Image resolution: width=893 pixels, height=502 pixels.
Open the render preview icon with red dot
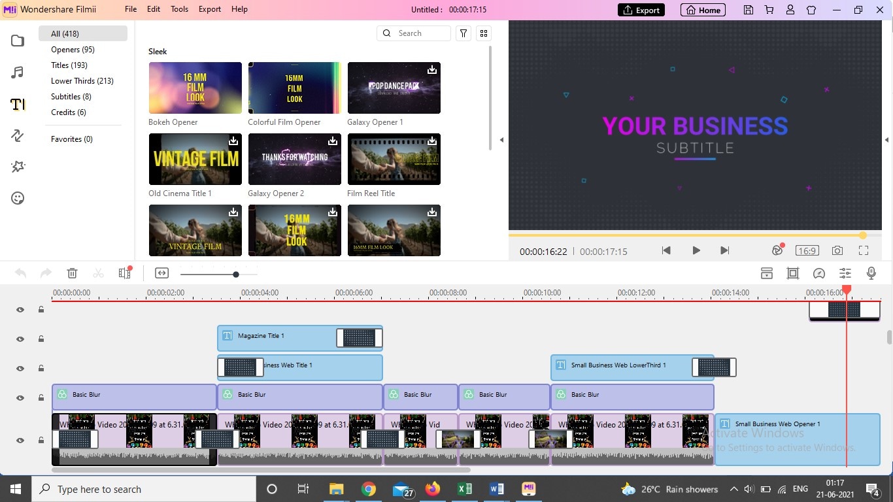point(777,250)
